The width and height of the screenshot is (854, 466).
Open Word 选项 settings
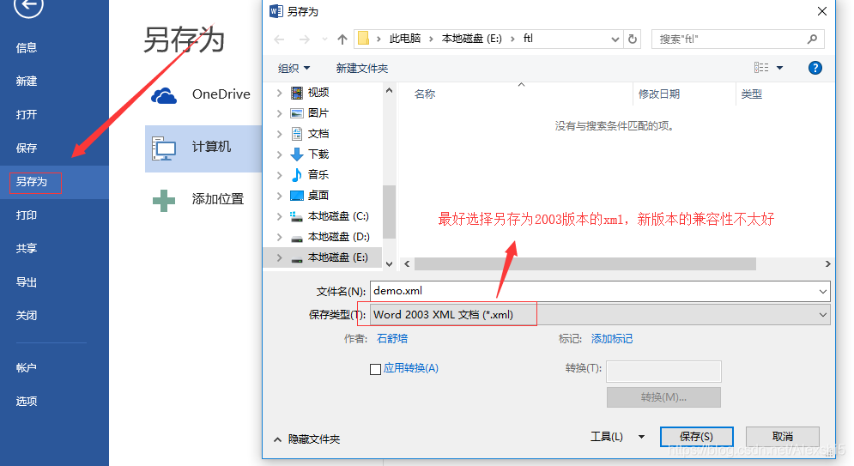pyautogui.click(x=26, y=402)
